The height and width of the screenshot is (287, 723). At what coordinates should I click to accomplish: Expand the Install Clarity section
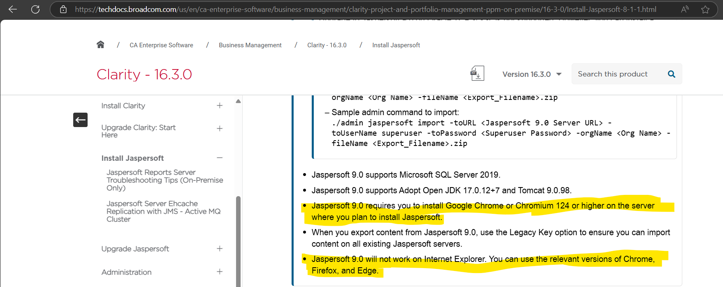220,106
